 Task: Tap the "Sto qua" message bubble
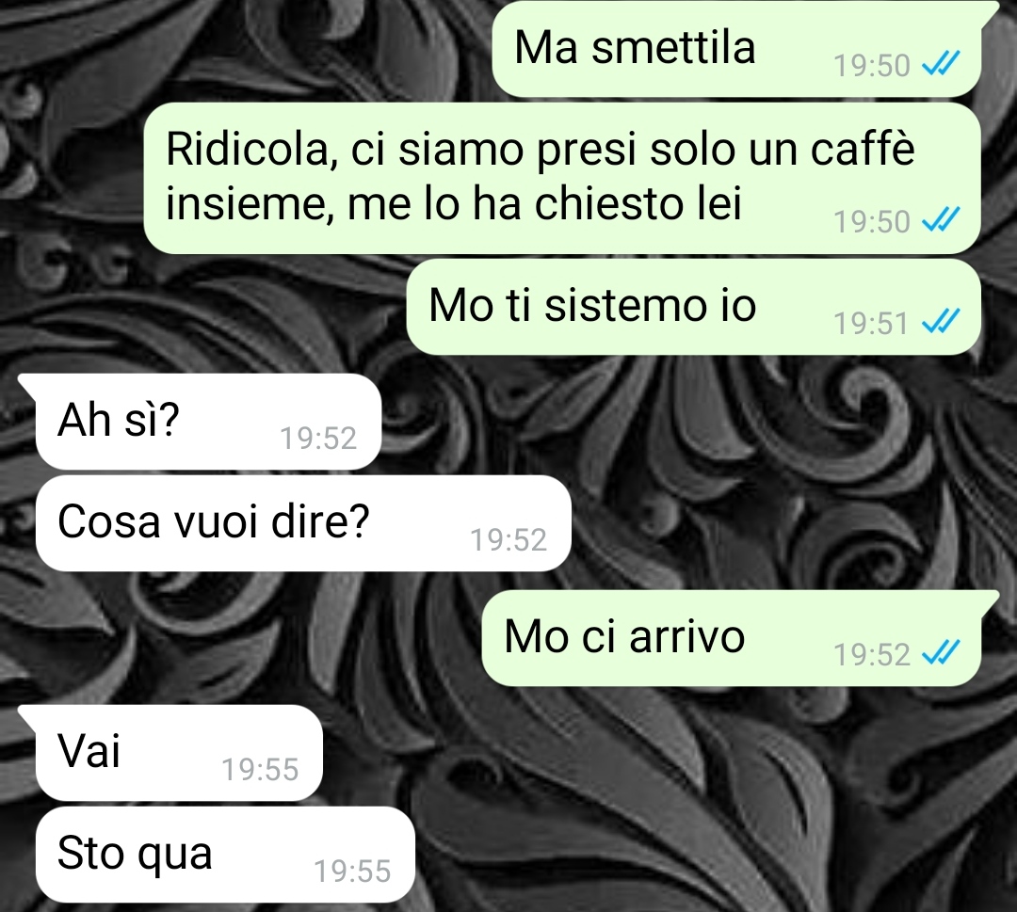225,855
